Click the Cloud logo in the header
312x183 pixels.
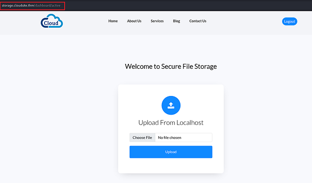coord(52,21)
